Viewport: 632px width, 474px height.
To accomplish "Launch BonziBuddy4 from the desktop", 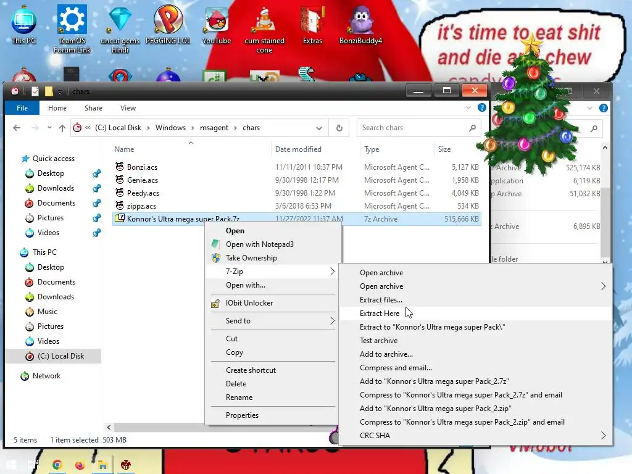I will coord(360,23).
